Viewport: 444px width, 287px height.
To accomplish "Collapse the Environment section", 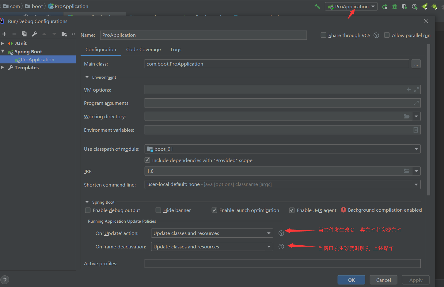I will pyautogui.click(x=87, y=77).
